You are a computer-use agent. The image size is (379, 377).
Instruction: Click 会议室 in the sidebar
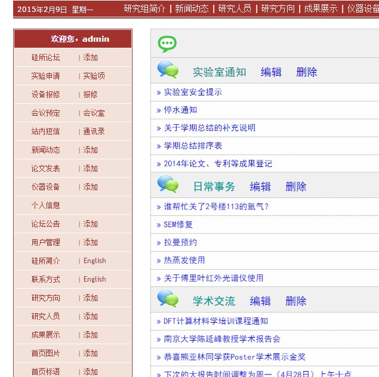pos(94,113)
